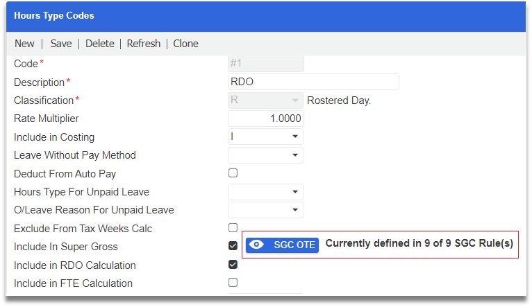This screenshot has height=307, width=532.
Task: Clone the current hours type code
Action: (x=185, y=44)
